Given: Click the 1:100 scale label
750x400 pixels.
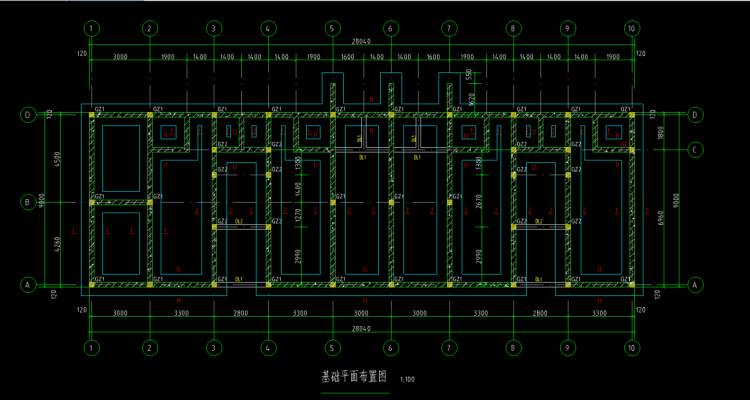Looking at the screenshot, I should (407, 380).
